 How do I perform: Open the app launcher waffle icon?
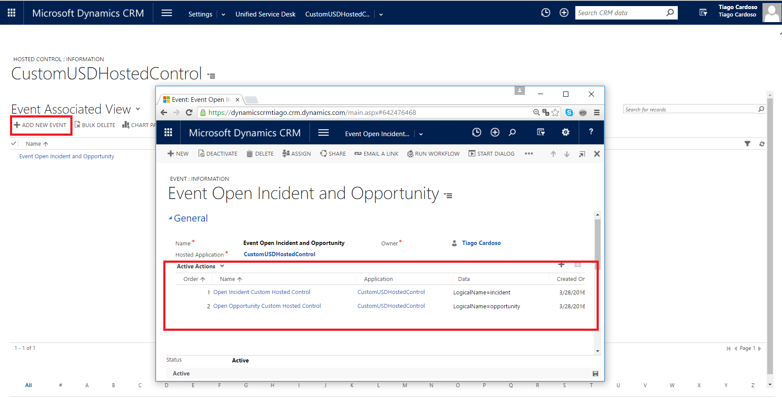point(12,13)
